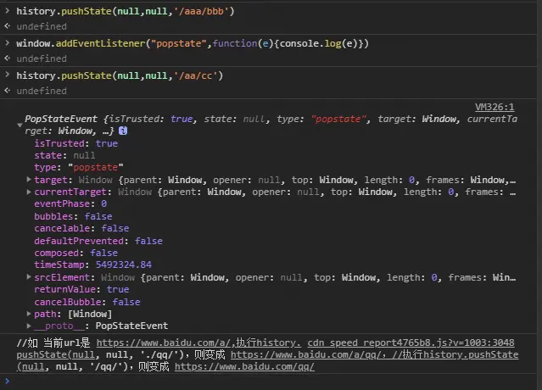542x390 pixels.
Task: Click the undefined result under the '/aa/cc' command
Action: coord(42,91)
